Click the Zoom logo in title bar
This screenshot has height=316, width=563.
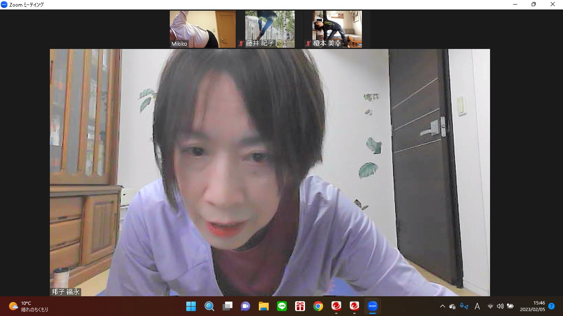coord(4,5)
